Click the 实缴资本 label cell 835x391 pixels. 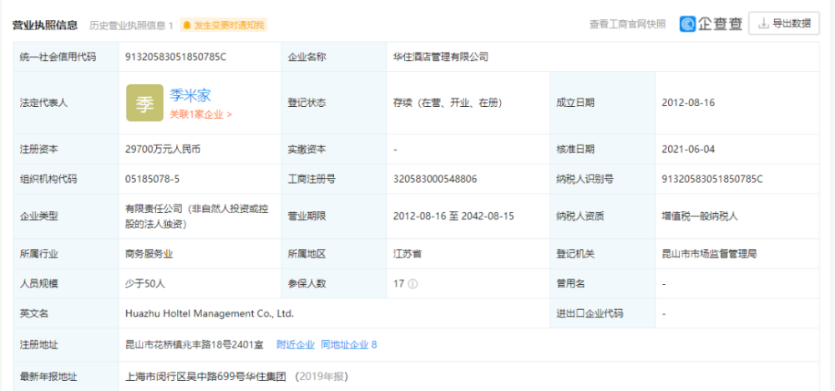(x=334, y=150)
